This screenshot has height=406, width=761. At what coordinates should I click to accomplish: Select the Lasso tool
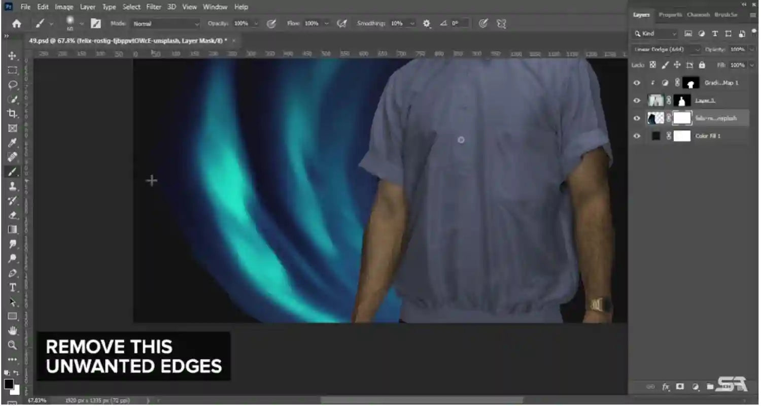pos(13,85)
